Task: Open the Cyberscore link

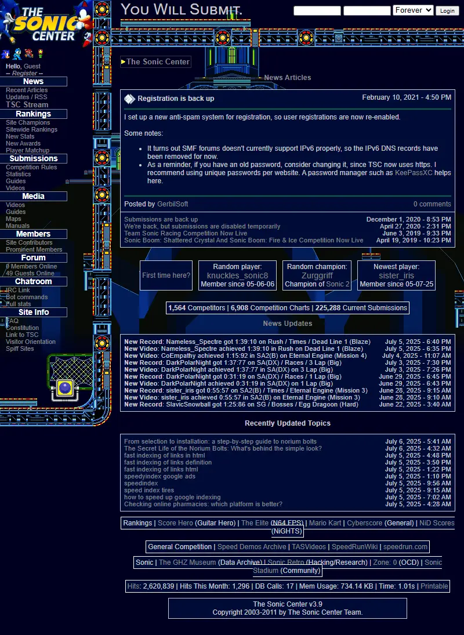Action: pos(364,523)
